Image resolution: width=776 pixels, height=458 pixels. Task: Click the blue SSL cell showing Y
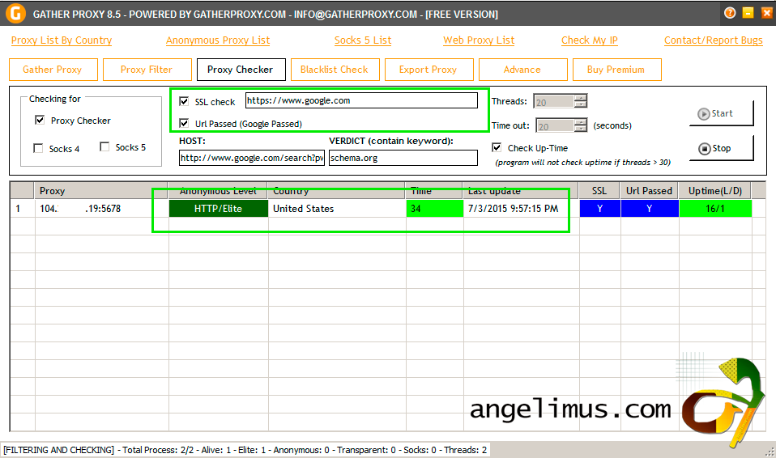(599, 208)
